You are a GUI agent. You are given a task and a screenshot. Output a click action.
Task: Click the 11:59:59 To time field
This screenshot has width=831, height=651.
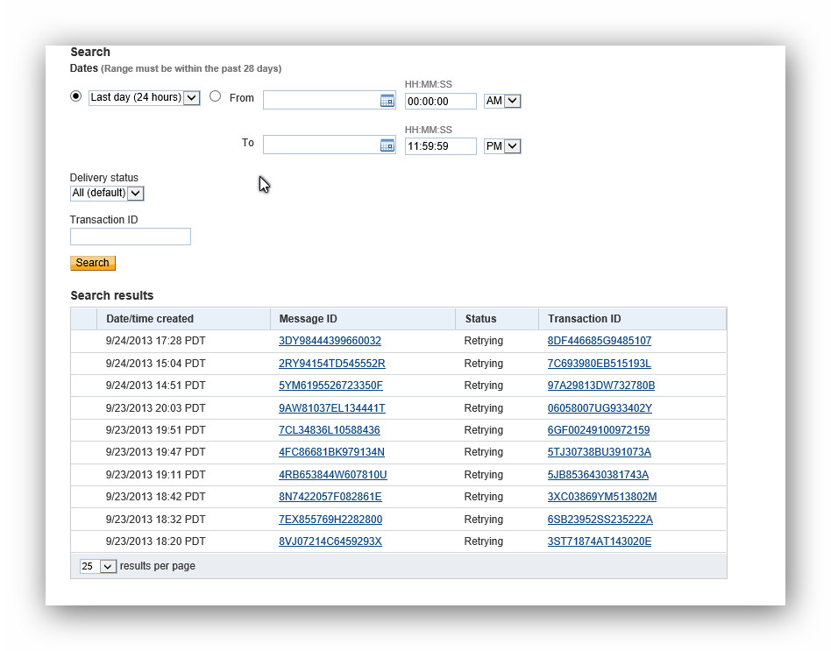(440, 146)
